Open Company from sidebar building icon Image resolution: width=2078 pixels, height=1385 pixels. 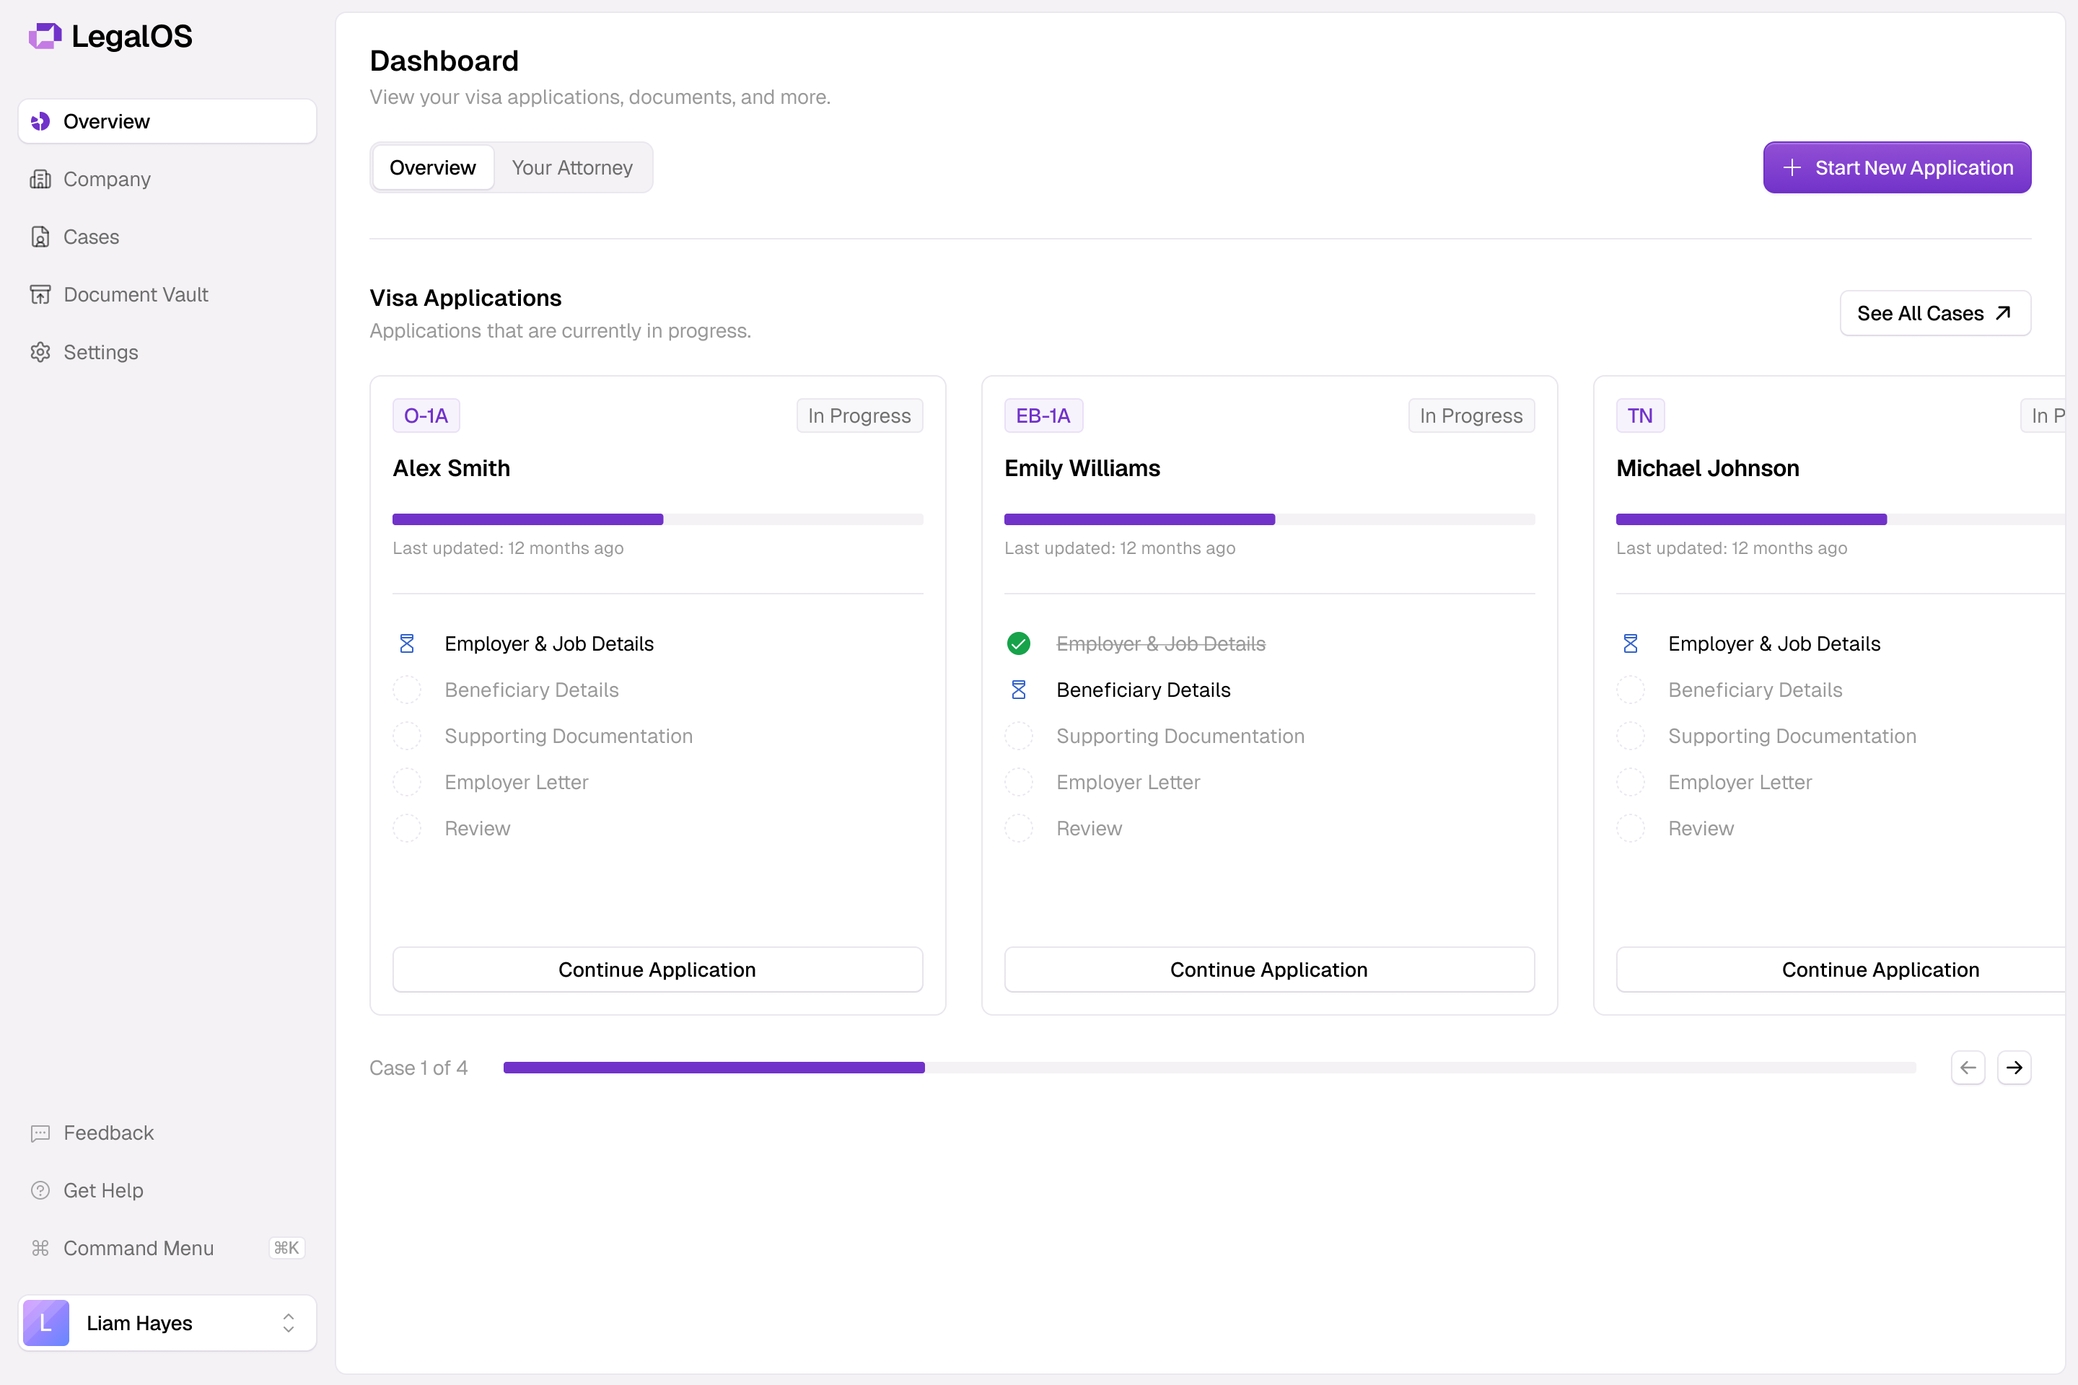40,180
